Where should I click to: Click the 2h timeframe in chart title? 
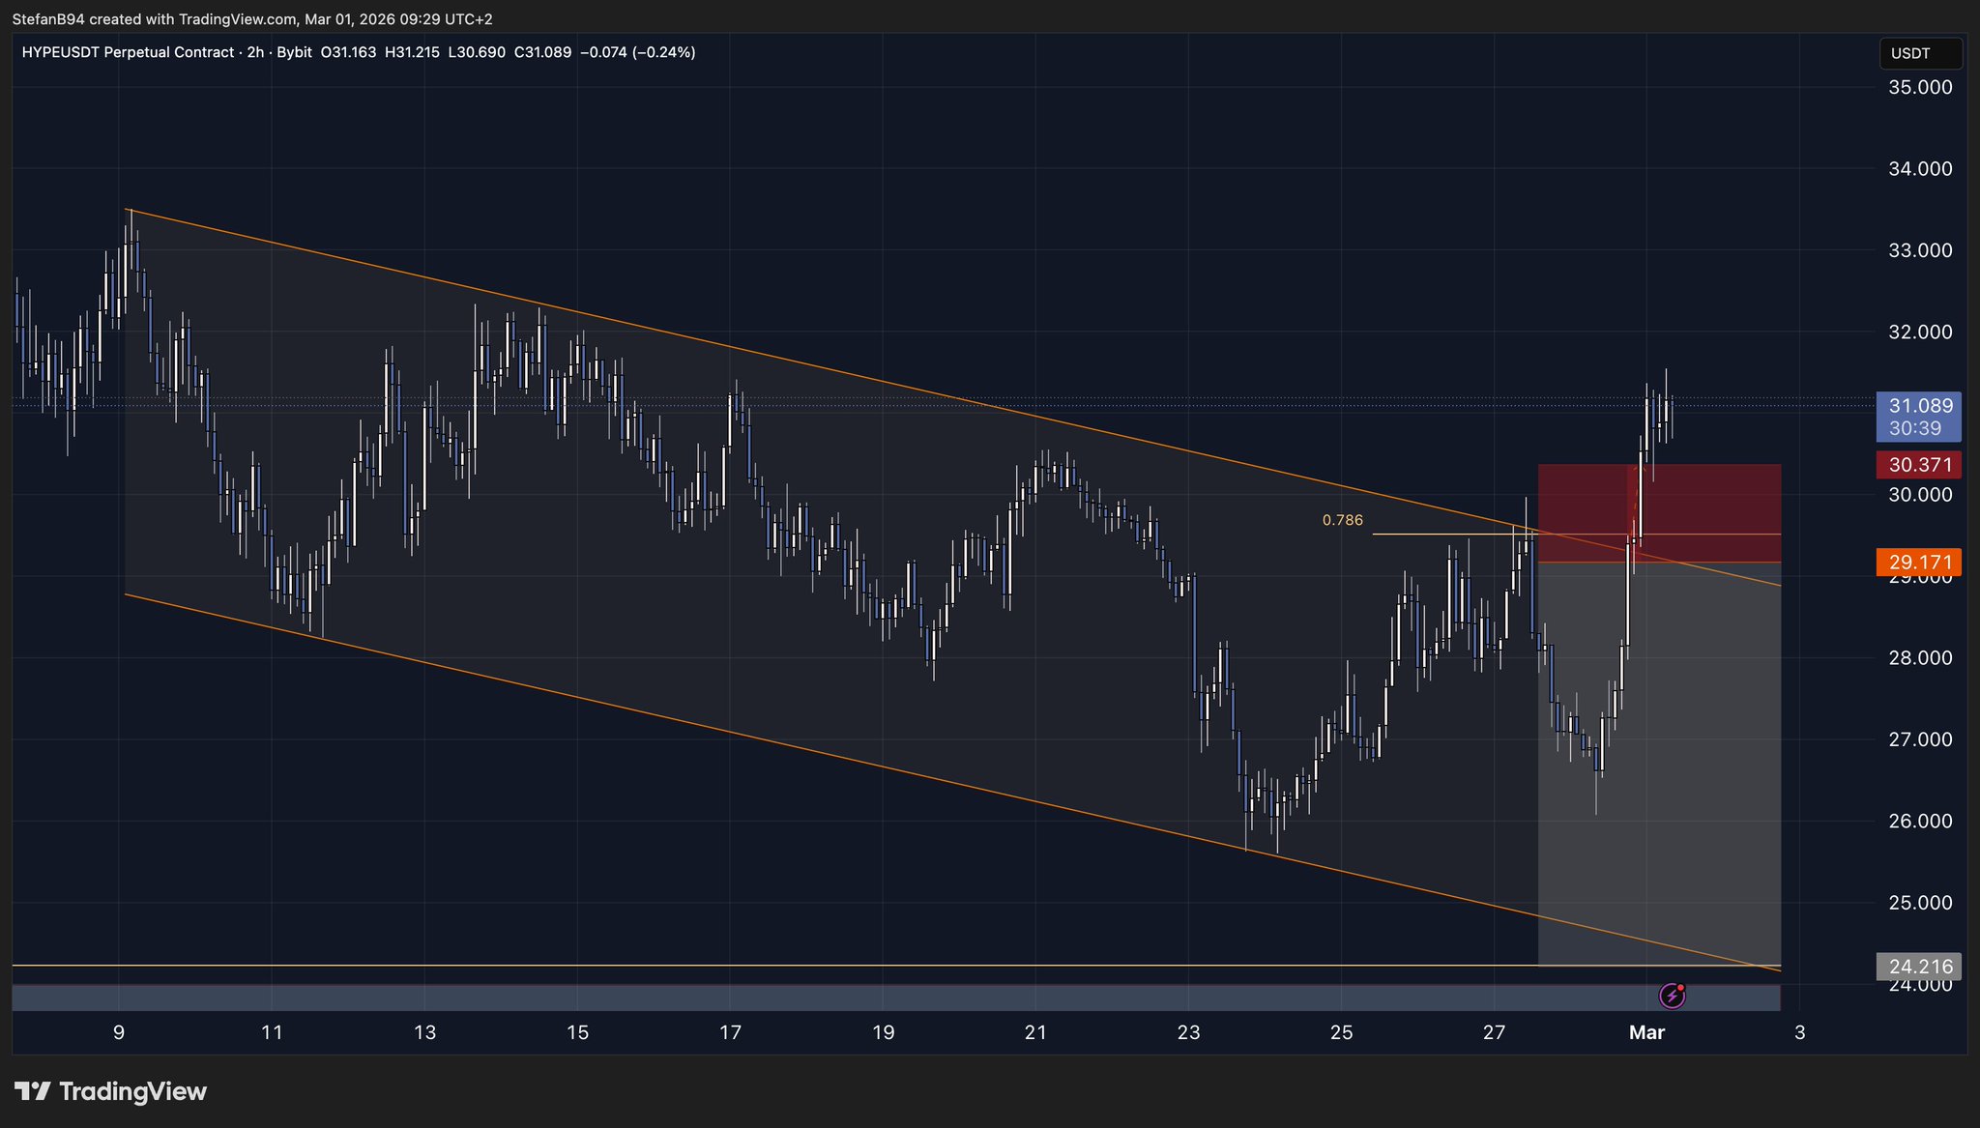[255, 52]
